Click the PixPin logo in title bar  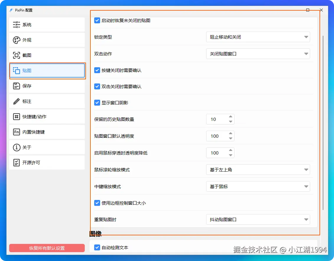coord(11,10)
